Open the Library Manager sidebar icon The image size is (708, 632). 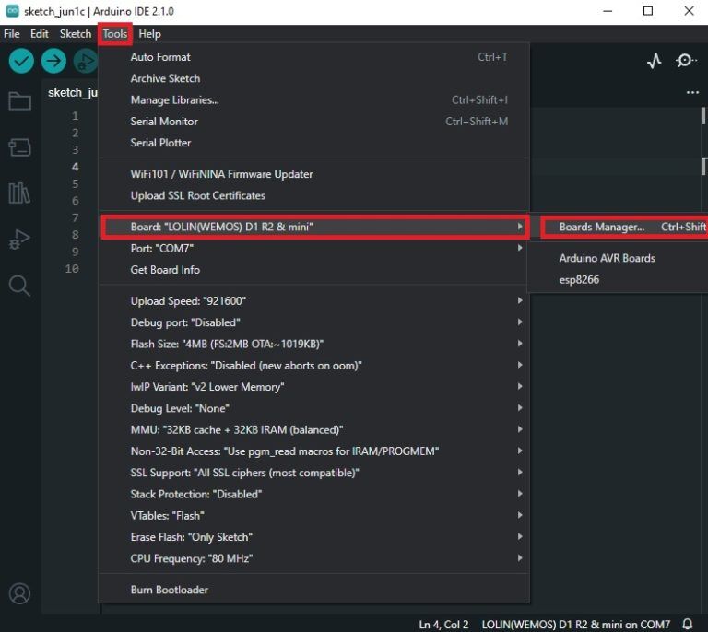pos(19,193)
